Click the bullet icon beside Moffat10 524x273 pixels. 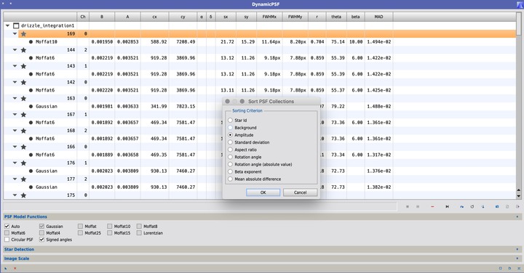click(31, 42)
